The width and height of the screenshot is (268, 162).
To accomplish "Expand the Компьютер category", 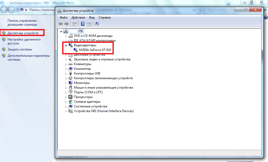I will coord(66,69).
